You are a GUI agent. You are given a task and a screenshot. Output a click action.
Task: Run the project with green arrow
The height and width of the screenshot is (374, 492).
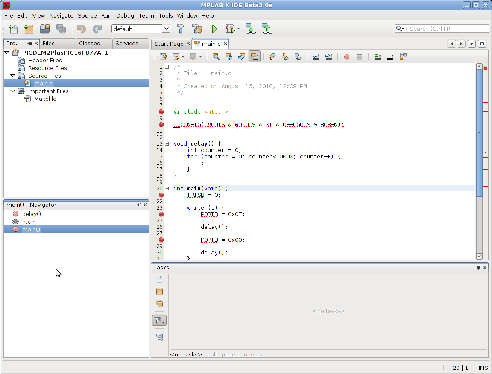tap(214, 29)
